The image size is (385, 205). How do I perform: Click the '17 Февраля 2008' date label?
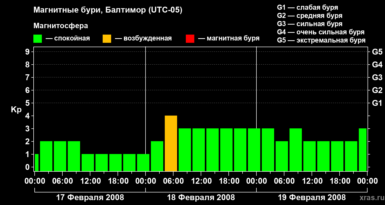tap(90, 198)
